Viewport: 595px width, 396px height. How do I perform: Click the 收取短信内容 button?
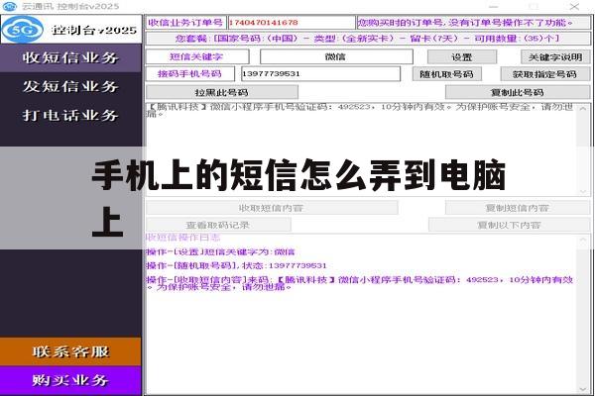[x=272, y=208]
